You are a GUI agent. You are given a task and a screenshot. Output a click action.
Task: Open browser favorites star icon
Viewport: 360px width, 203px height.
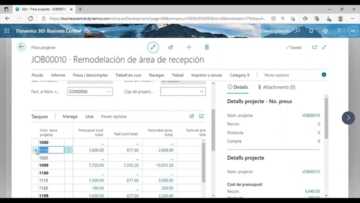[305, 19]
